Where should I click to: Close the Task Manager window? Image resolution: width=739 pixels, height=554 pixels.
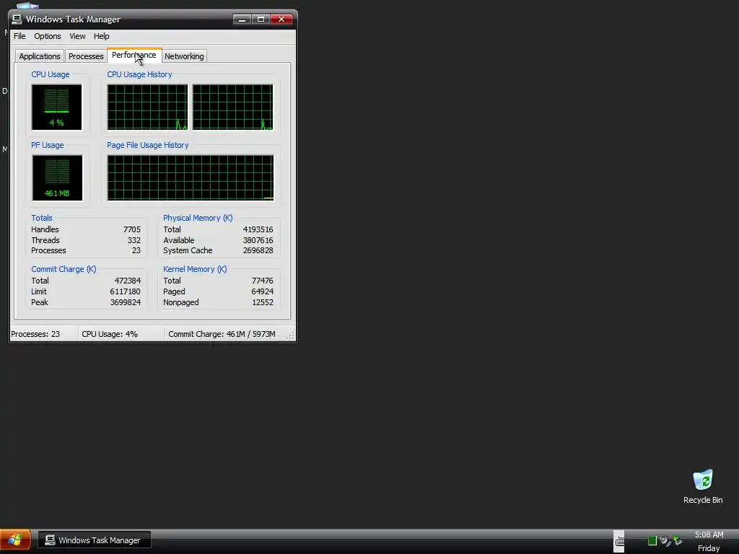pyautogui.click(x=281, y=19)
